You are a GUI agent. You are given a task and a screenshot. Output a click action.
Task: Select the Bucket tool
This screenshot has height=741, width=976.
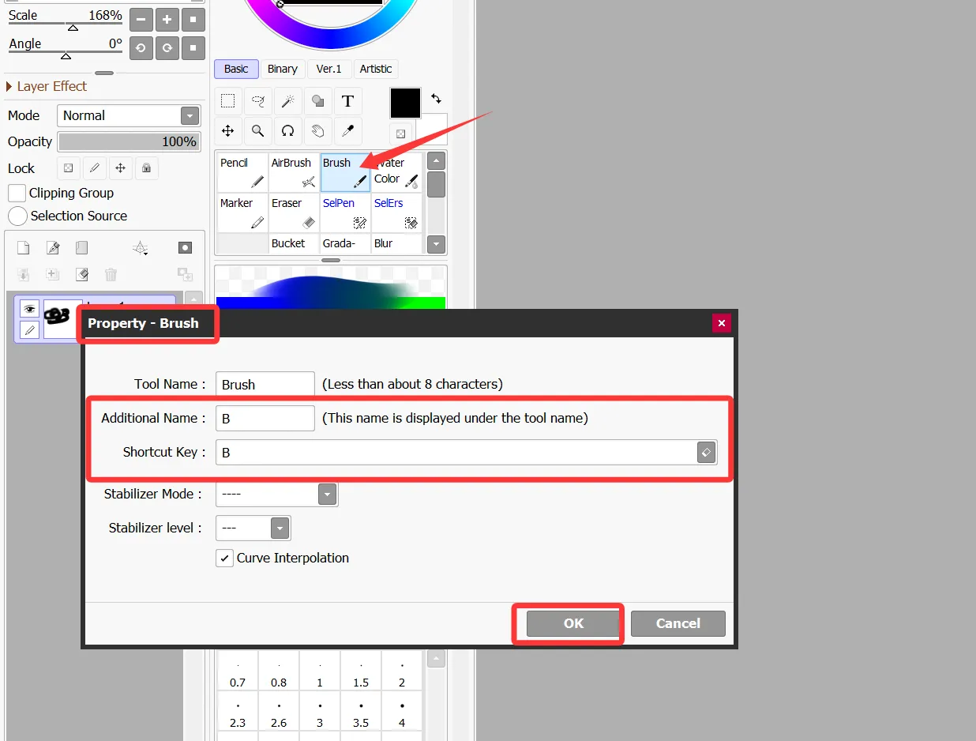(294, 243)
